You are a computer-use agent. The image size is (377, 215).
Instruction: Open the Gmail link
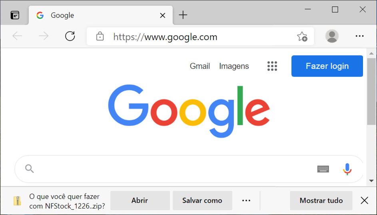[200, 66]
